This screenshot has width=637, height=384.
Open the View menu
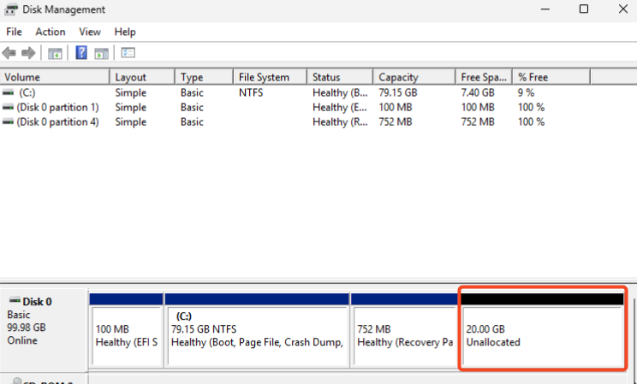[90, 32]
